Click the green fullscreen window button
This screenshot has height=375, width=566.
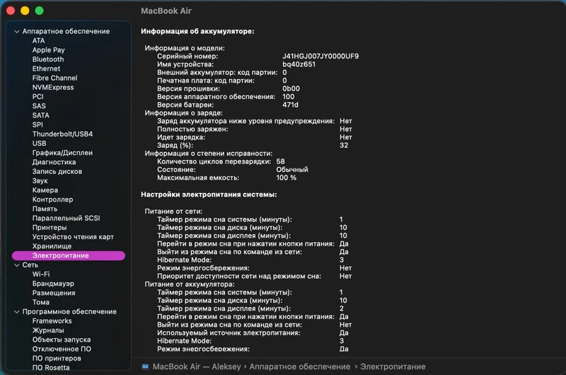(x=39, y=11)
